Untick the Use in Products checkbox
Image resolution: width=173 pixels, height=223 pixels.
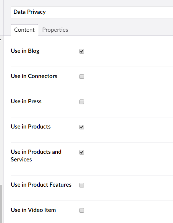click(x=82, y=127)
